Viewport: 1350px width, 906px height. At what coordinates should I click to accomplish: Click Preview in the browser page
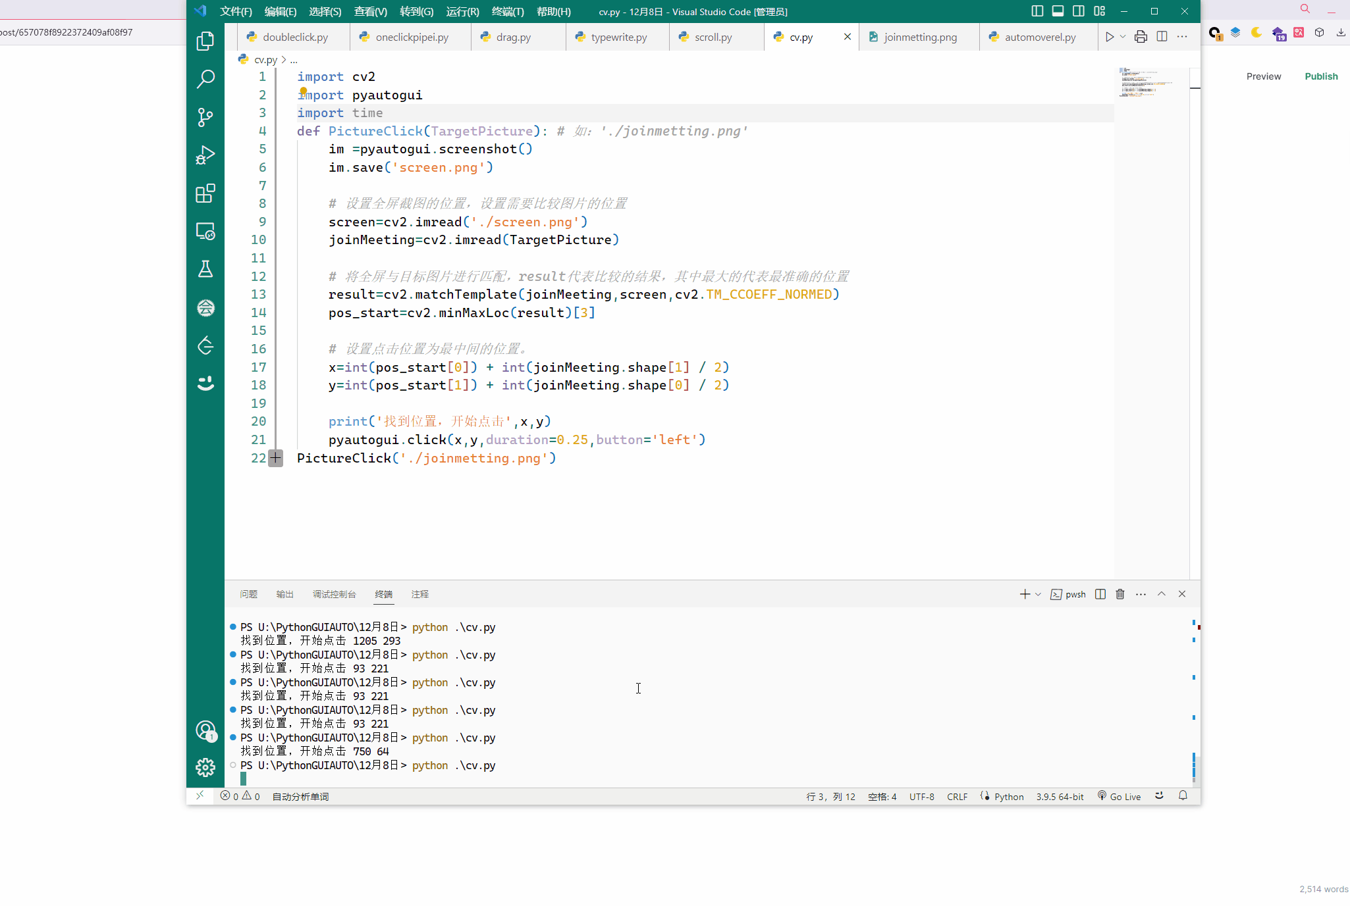pyautogui.click(x=1263, y=76)
